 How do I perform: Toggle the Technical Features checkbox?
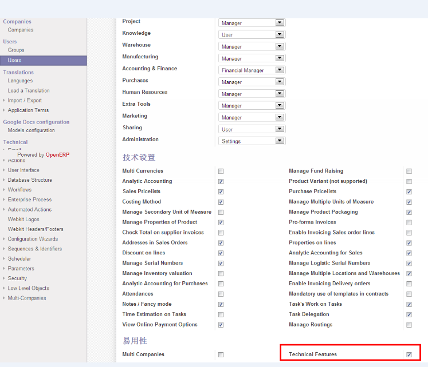(409, 354)
